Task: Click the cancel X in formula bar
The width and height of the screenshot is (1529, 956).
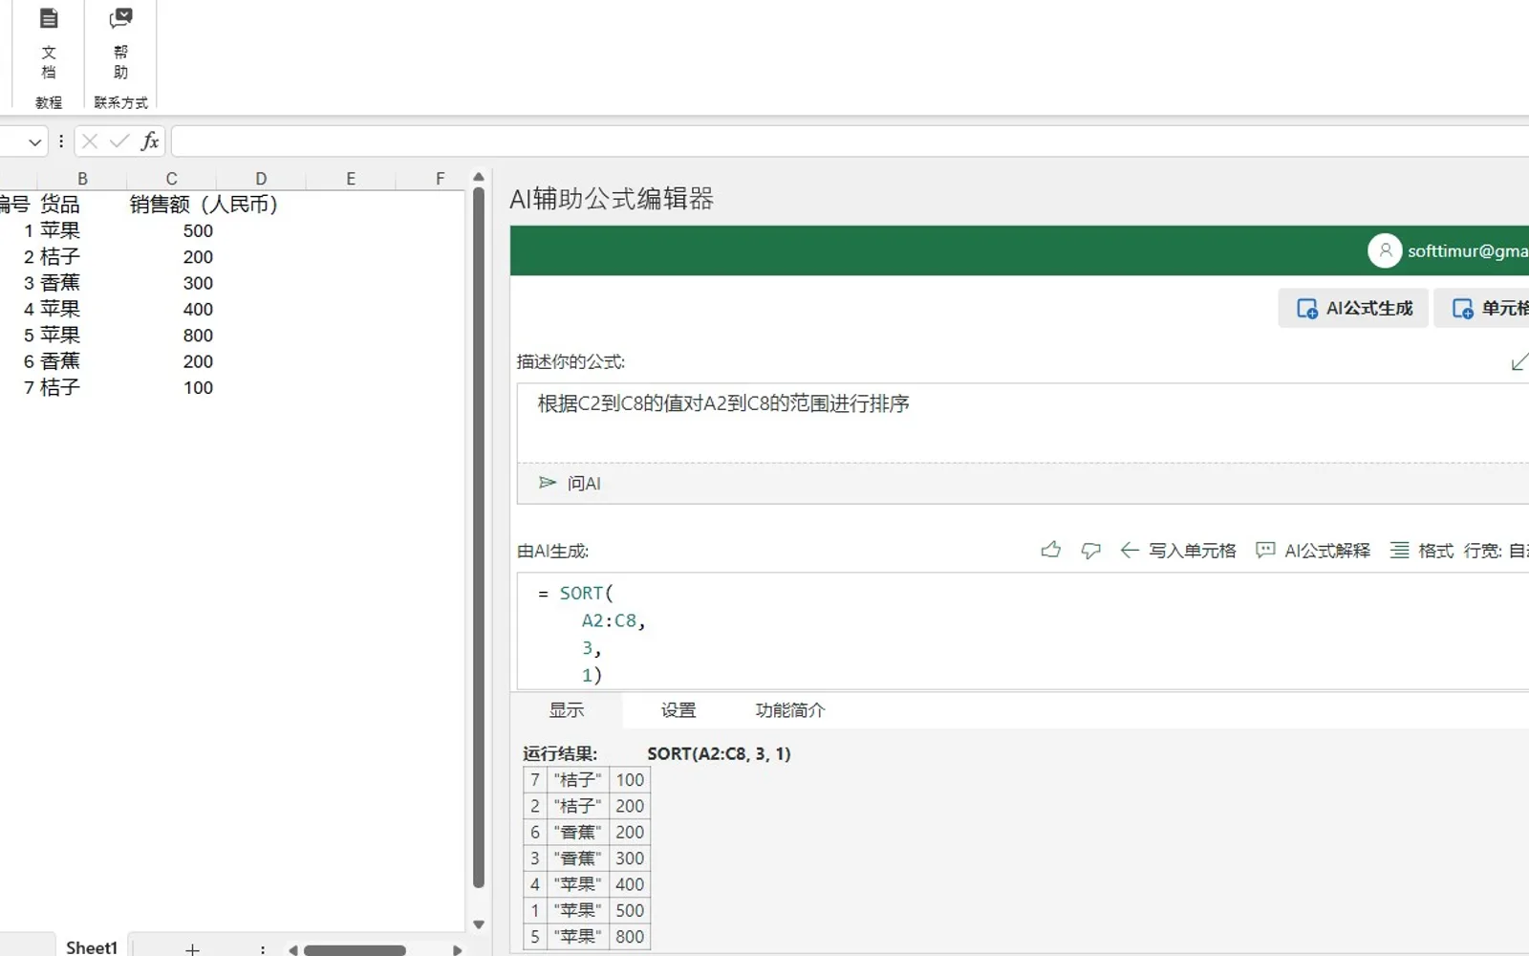Action: (90, 141)
